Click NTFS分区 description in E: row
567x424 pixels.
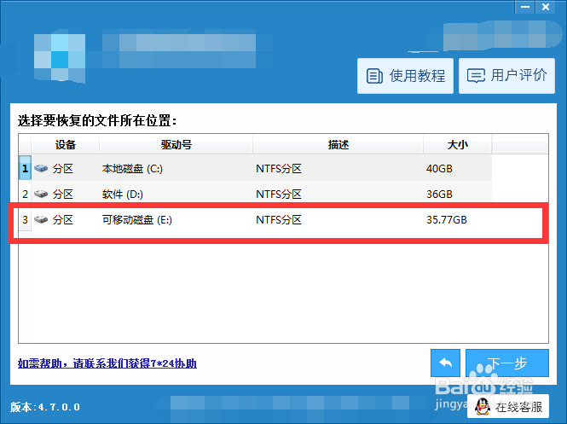click(x=279, y=219)
